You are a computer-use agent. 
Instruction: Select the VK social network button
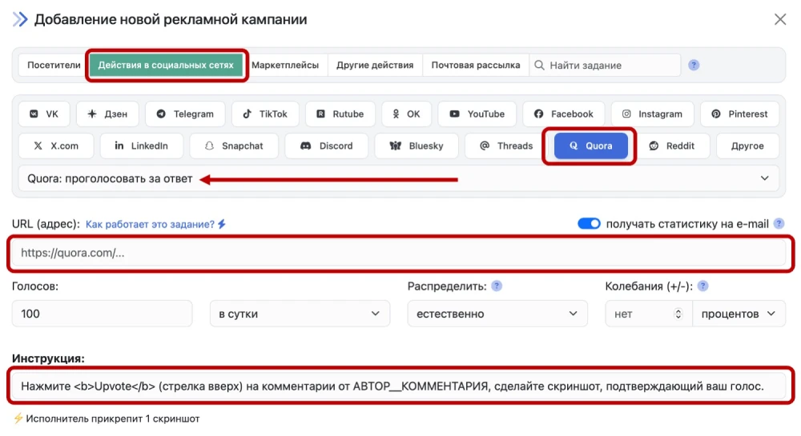point(44,114)
